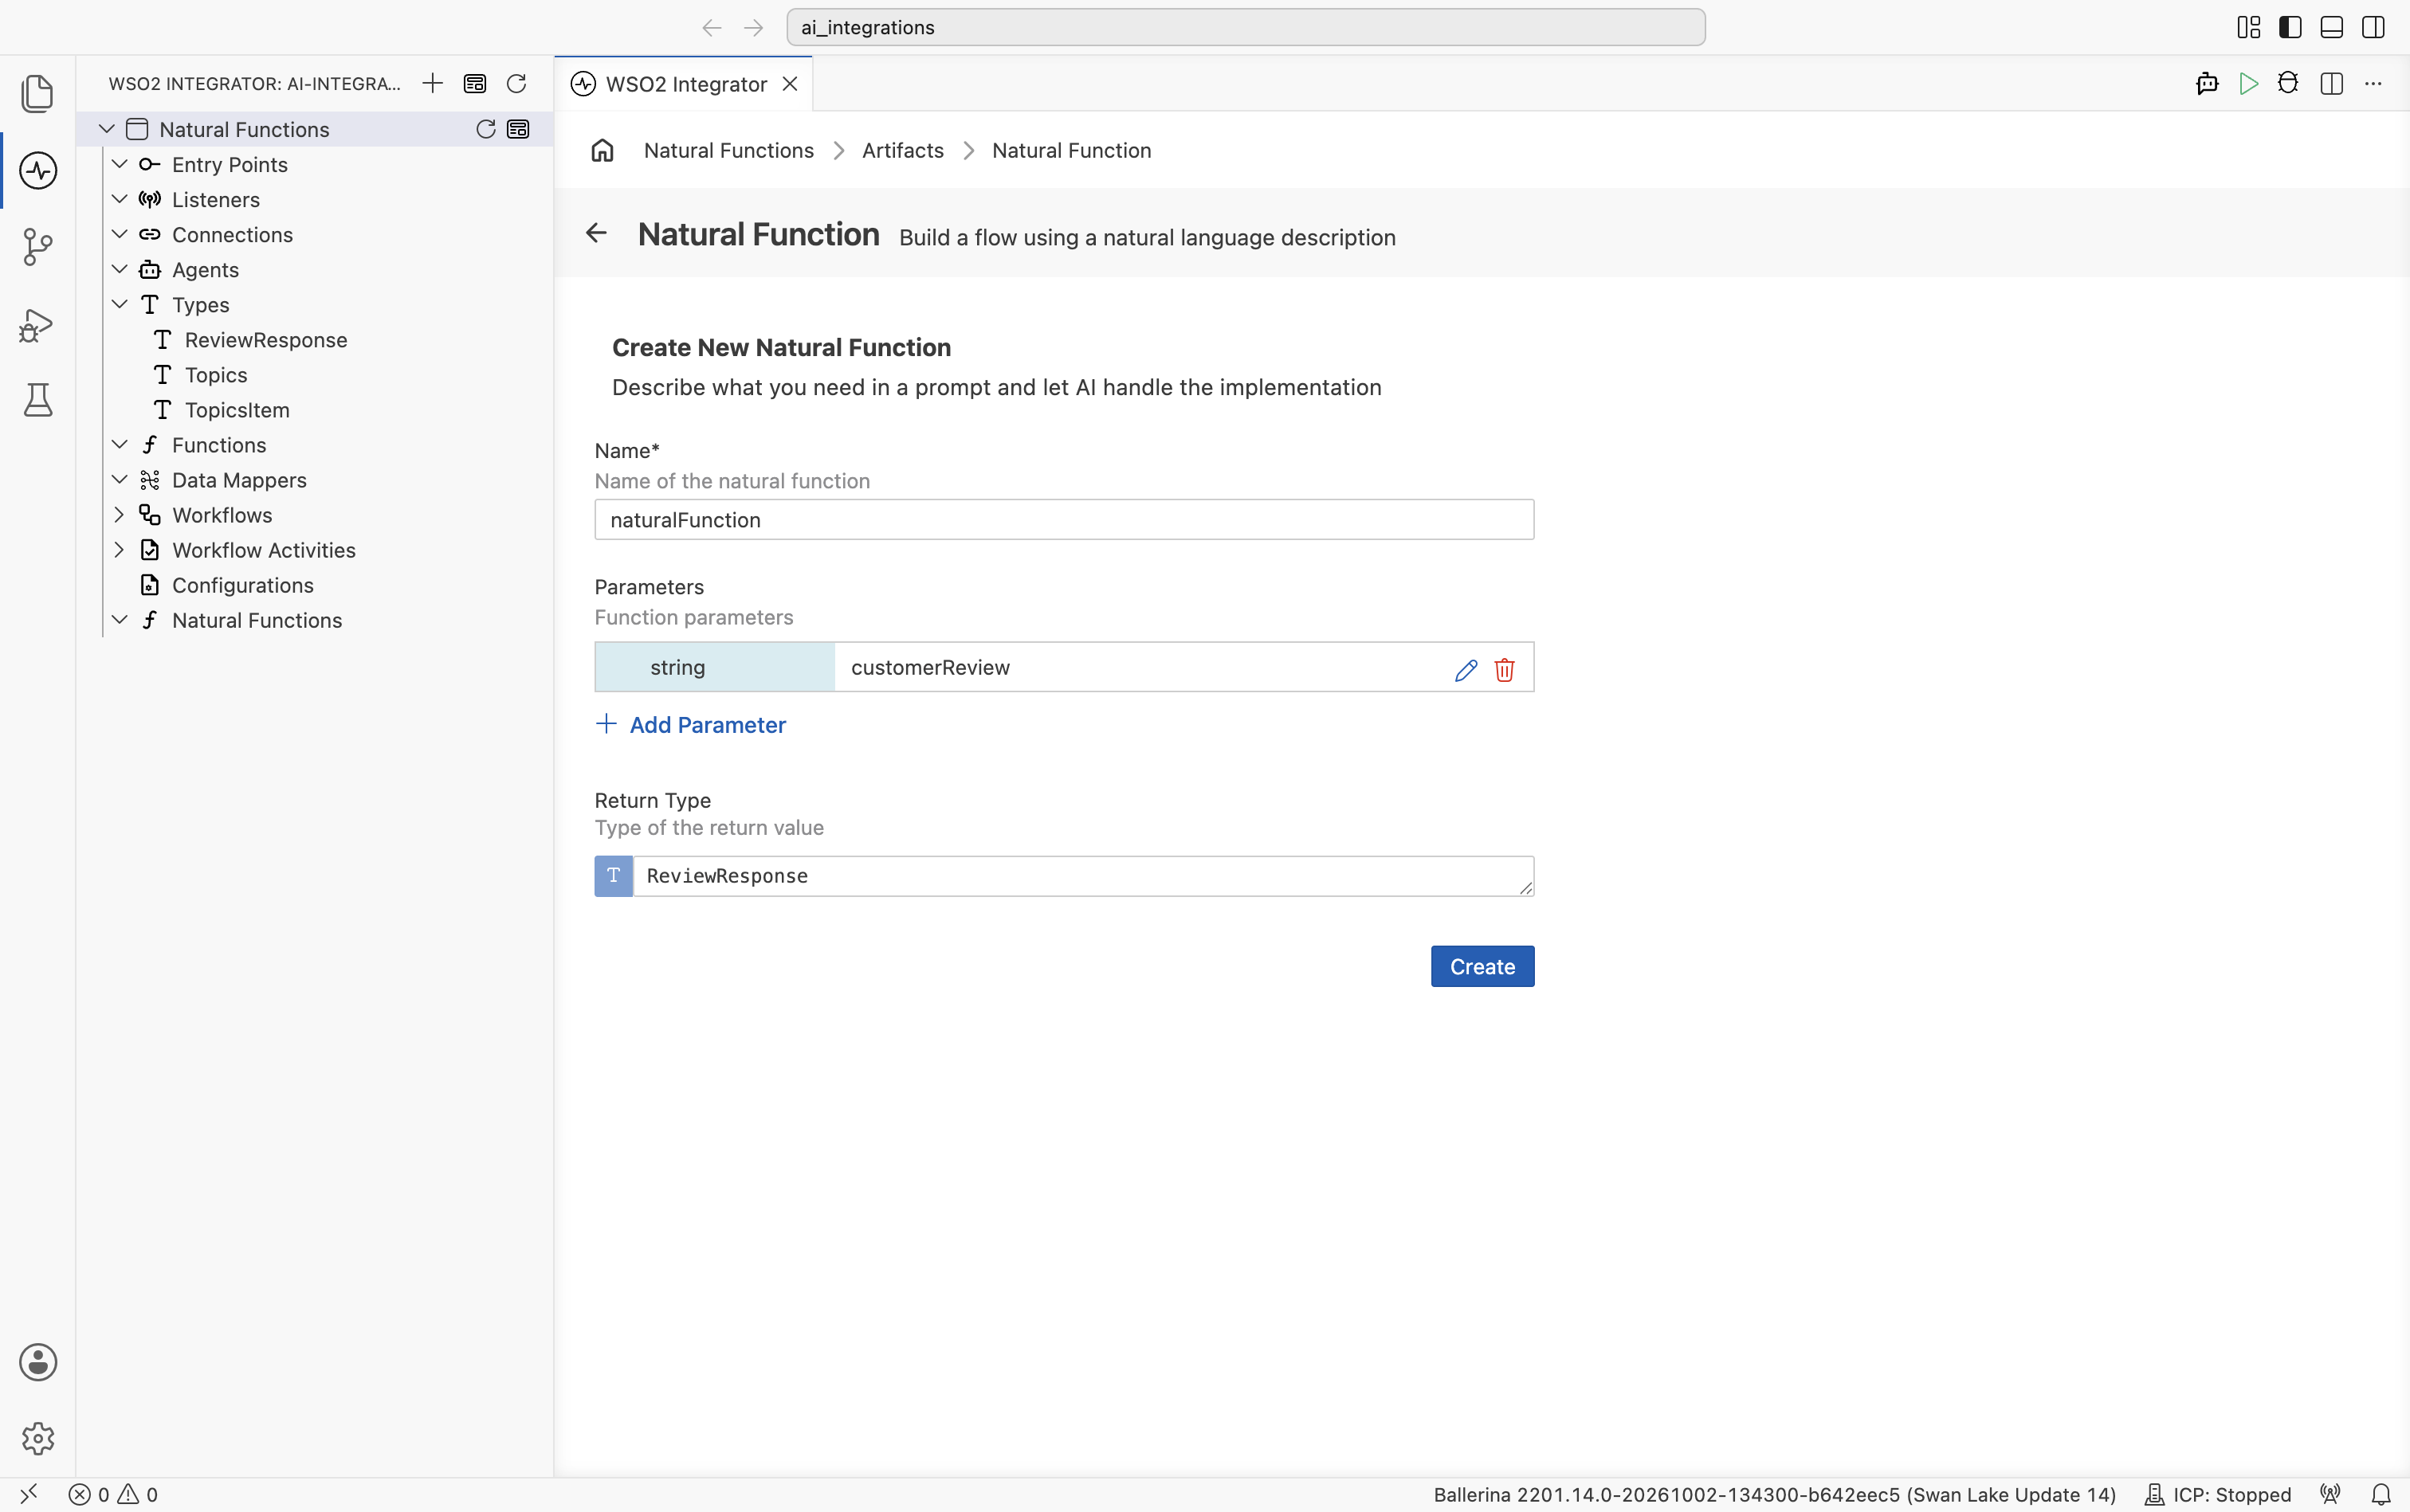This screenshot has height=1512, width=2410.
Task: Click the ai_integrations command center search
Action: (x=1246, y=27)
